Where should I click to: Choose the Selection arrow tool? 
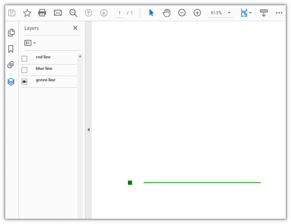coord(152,13)
